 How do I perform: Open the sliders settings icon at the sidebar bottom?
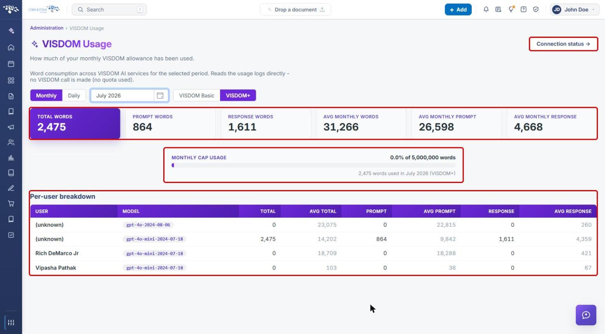[x=11, y=322]
